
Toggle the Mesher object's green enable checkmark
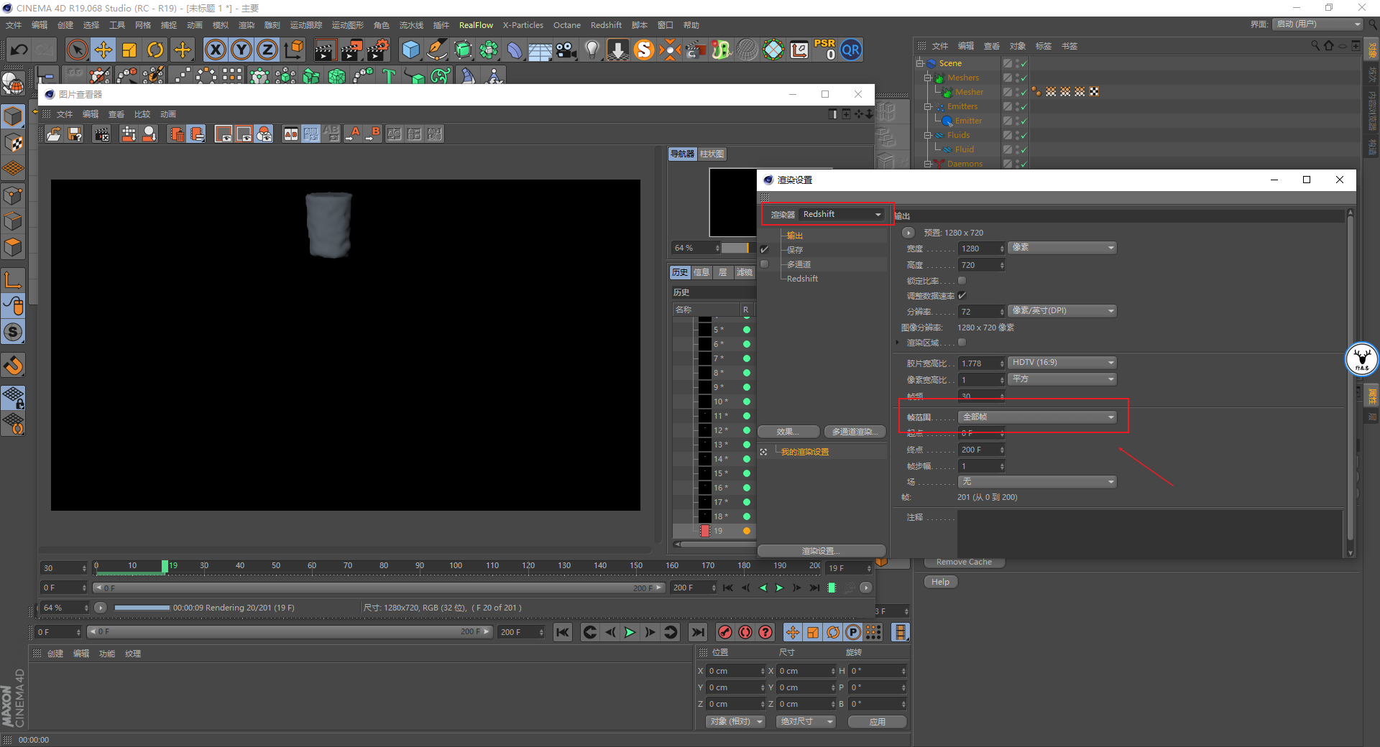tap(1023, 92)
